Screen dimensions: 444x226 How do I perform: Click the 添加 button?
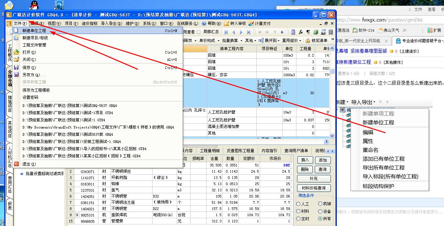323,160
